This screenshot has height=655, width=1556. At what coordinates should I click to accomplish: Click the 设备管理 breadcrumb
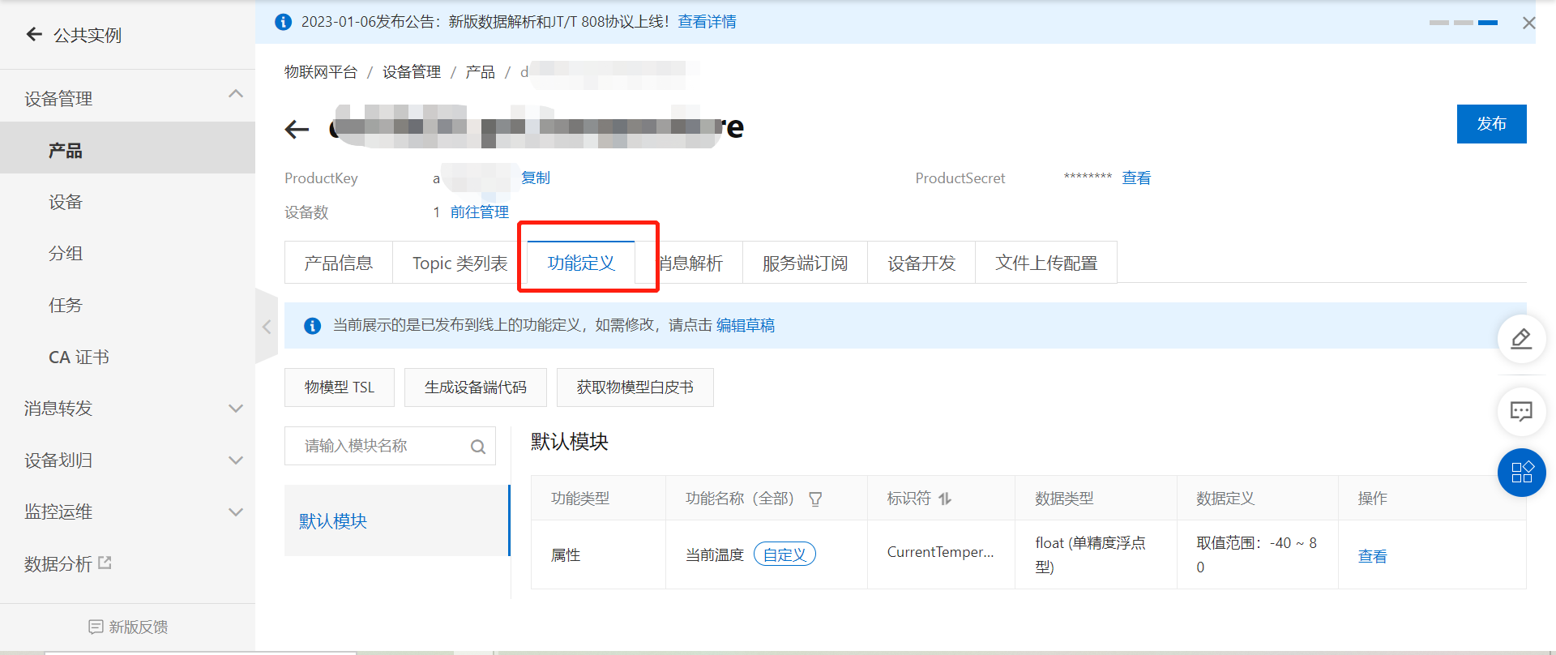(x=412, y=72)
